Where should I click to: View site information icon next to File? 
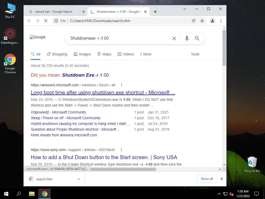tap(56, 21)
